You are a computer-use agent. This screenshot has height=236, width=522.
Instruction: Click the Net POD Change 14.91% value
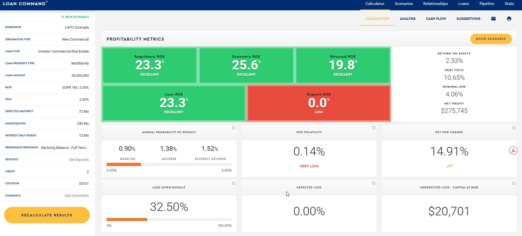click(x=449, y=151)
